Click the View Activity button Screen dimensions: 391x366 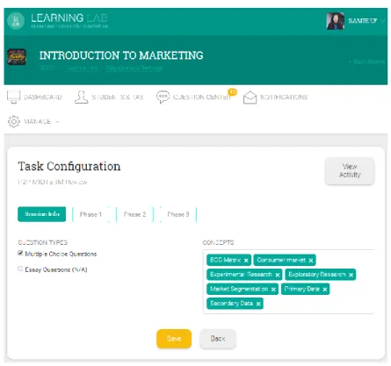point(350,171)
